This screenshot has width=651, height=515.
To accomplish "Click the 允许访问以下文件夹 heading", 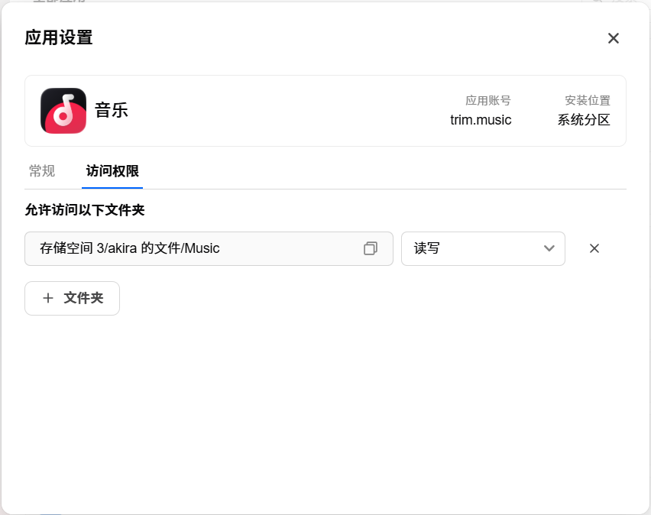I will tap(85, 209).
